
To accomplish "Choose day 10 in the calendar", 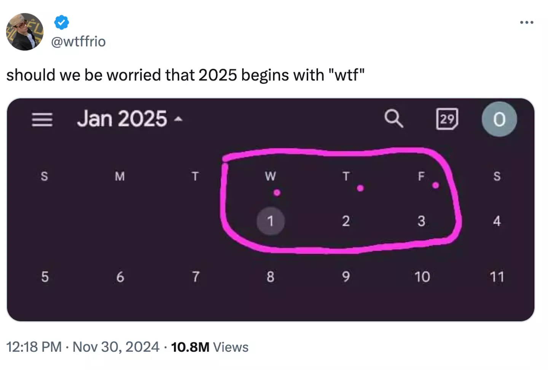I will click(422, 277).
